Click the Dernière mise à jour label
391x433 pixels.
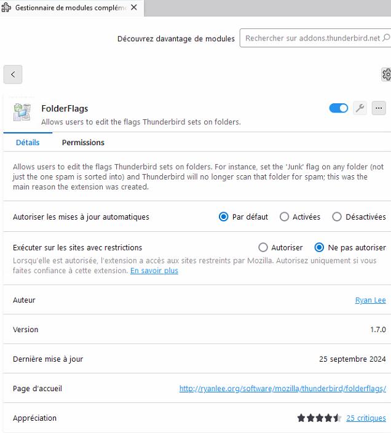point(48,359)
